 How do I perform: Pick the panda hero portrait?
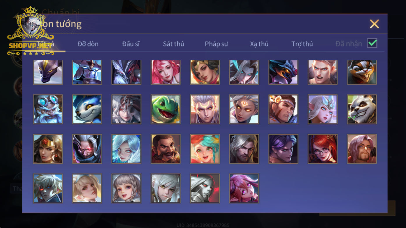tap(362, 109)
